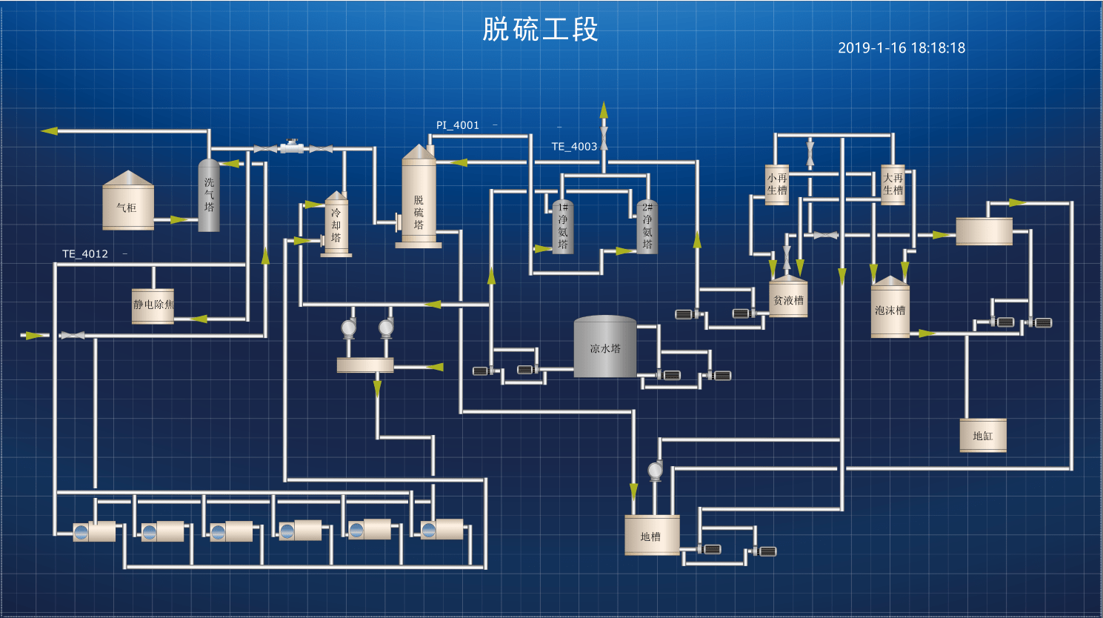The height and width of the screenshot is (618, 1103).
Task: Click the vertical valve above 贫液槽
Action: click(x=787, y=259)
